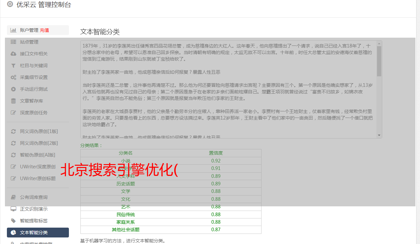
Task: Click the 0.92 confidence value
Action: (x=216, y=161)
